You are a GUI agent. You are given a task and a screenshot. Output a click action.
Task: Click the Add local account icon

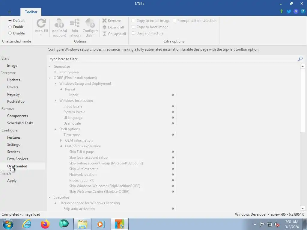tap(59, 23)
